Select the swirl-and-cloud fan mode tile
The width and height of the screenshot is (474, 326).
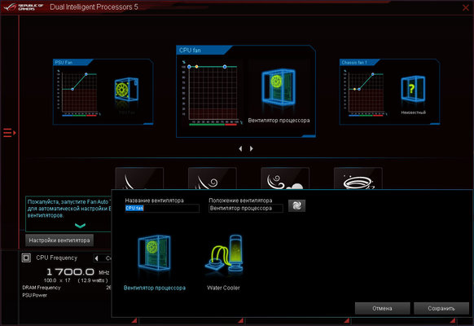(285, 178)
